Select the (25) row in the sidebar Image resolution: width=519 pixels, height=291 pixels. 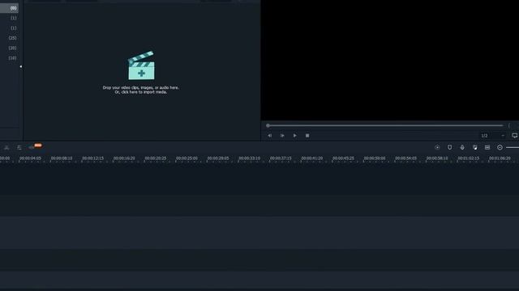(x=12, y=38)
